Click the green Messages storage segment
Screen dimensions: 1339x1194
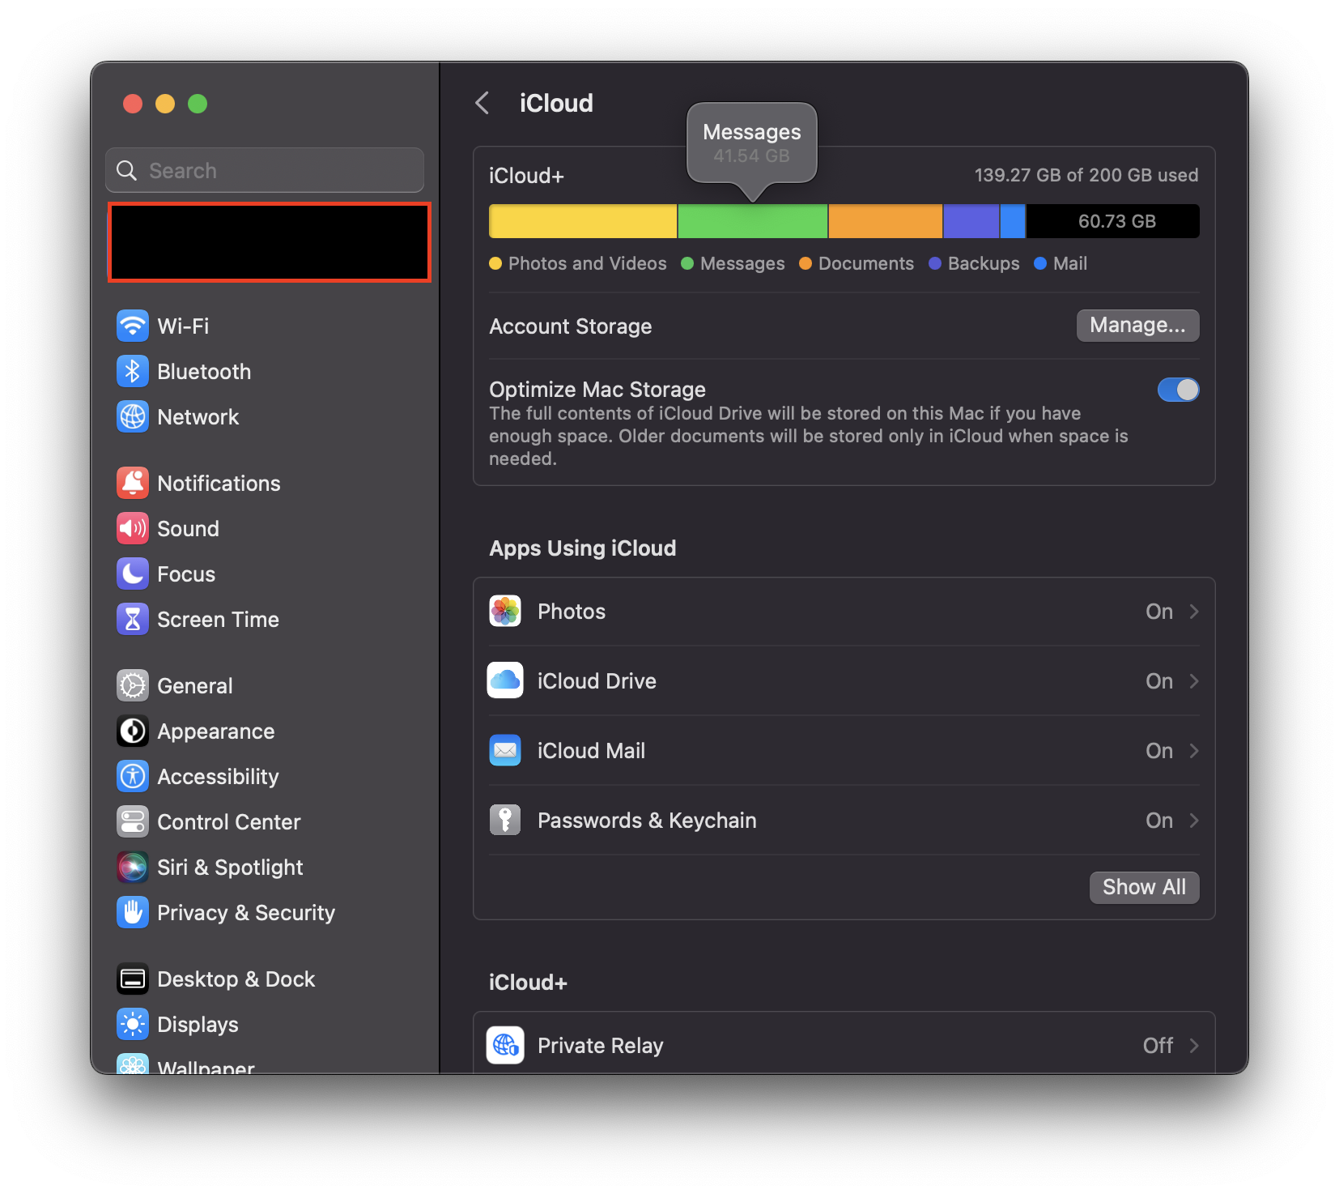753,221
